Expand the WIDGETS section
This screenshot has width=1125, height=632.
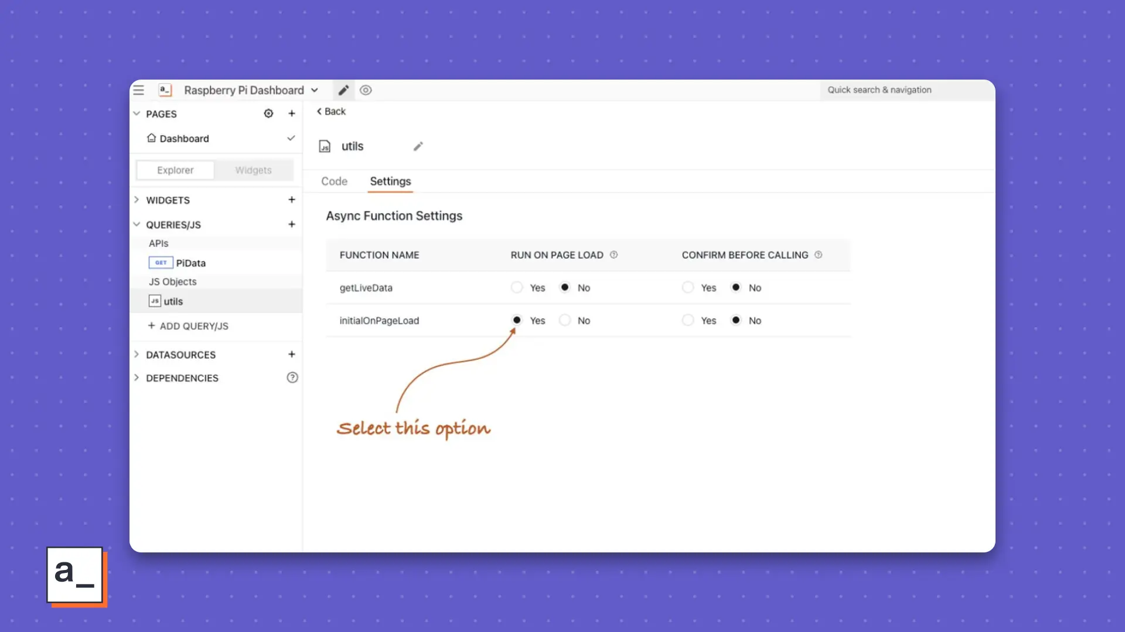(137, 199)
